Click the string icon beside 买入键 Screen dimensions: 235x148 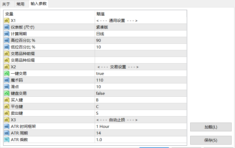(7, 100)
